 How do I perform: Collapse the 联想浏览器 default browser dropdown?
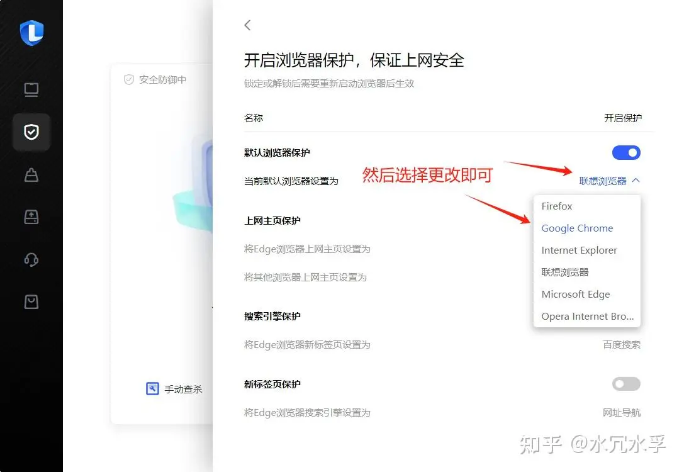tap(609, 181)
